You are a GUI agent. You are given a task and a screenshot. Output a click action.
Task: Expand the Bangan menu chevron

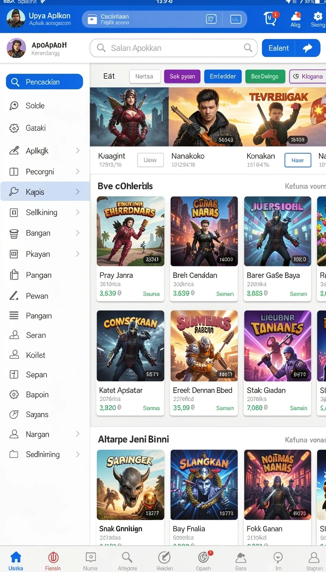(78, 233)
